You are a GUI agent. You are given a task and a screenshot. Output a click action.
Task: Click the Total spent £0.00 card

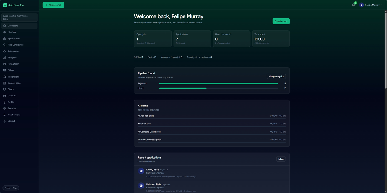271,39
